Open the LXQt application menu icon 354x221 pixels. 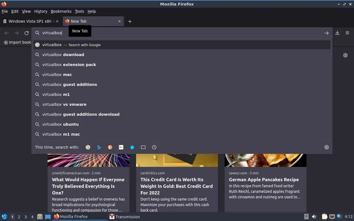4,217
